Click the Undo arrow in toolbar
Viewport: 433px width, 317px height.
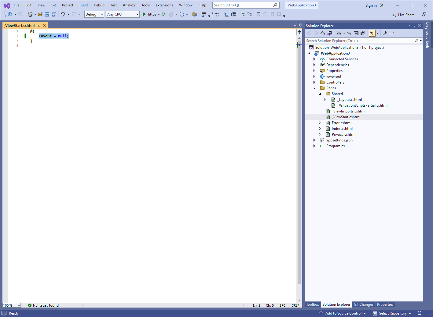pos(63,14)
